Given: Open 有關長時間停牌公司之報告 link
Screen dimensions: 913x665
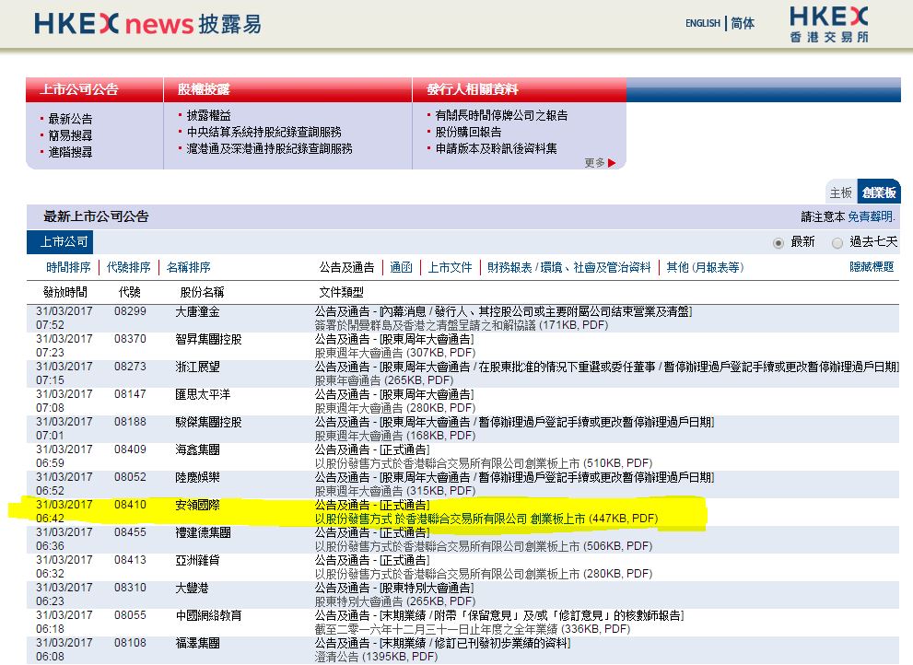Looking at the screenshot, I should tap(501, 115).
